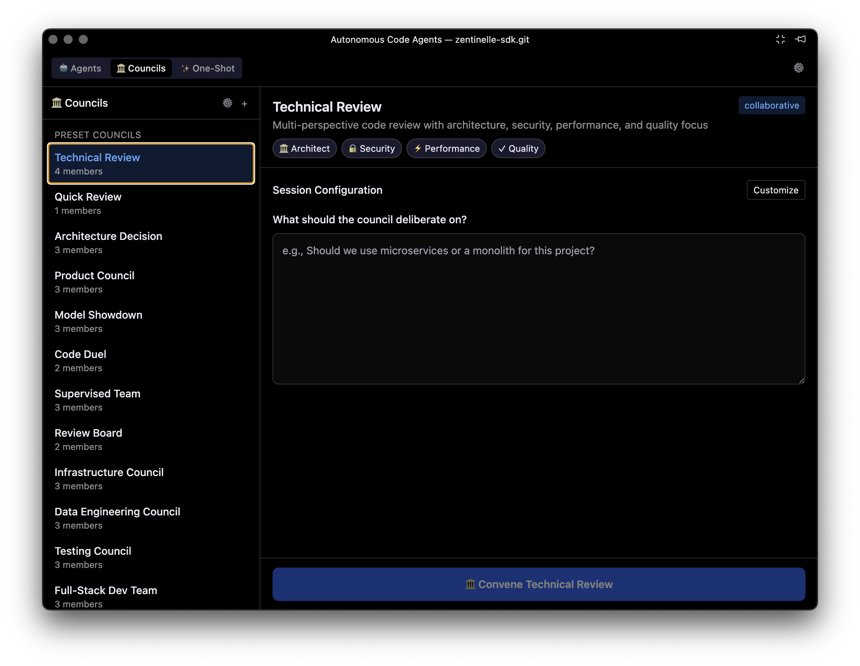Create a new council with the plus icon

click(x=245, y=104)
